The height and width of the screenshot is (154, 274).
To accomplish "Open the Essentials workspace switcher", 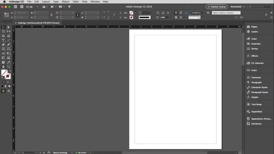I will click(238, 7).
